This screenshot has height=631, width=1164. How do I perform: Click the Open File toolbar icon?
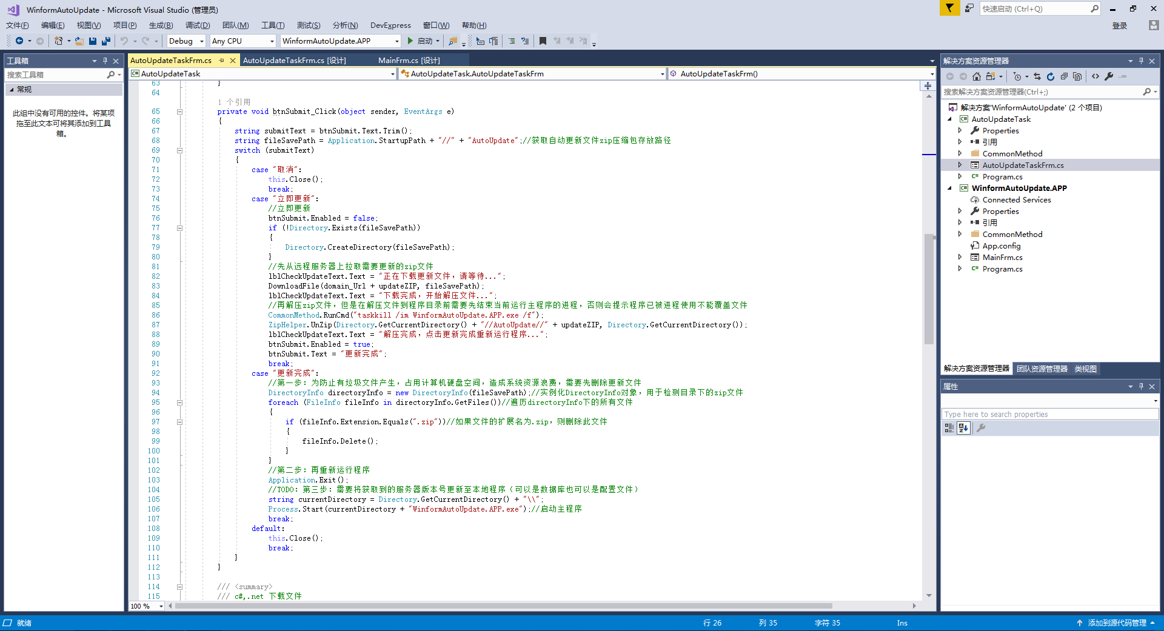point(79,41)
